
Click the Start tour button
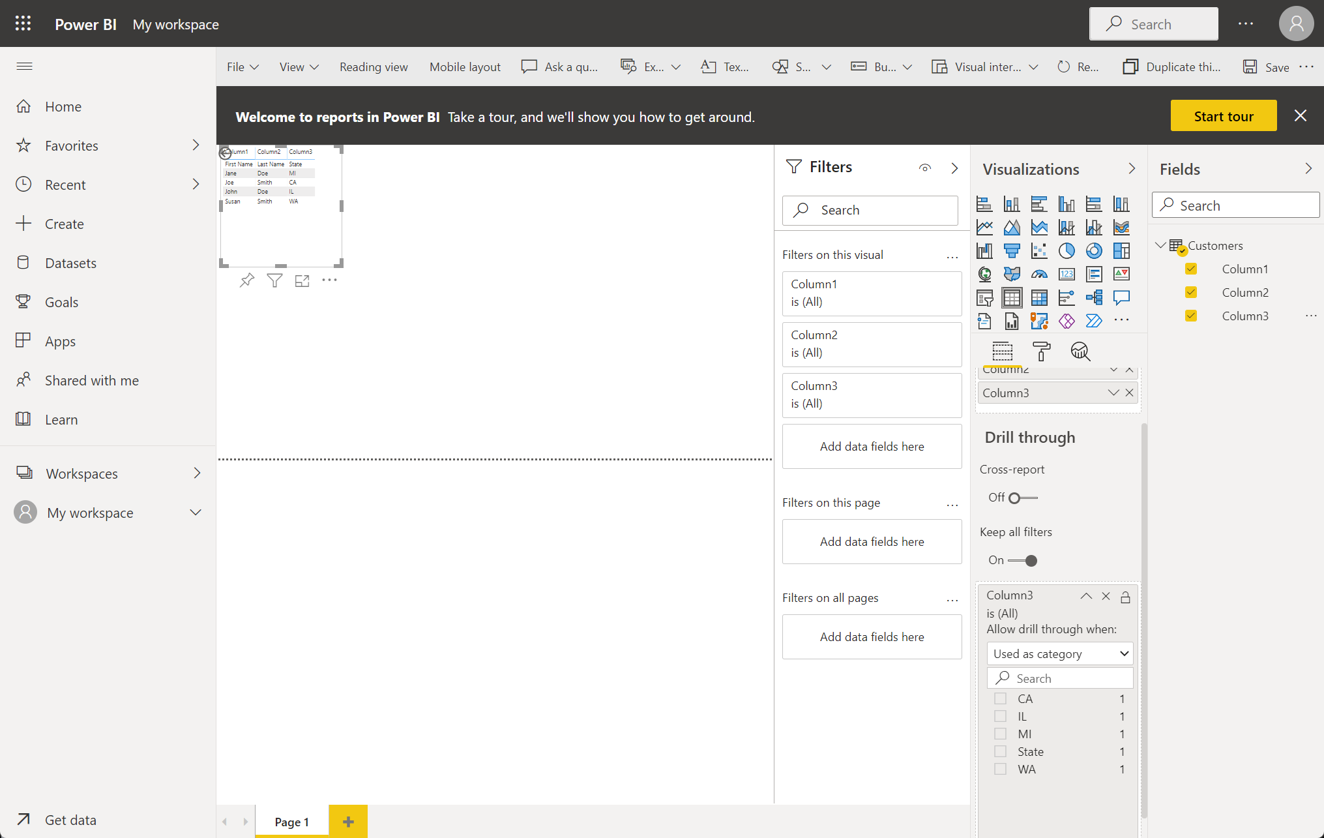coord(1223,116)
